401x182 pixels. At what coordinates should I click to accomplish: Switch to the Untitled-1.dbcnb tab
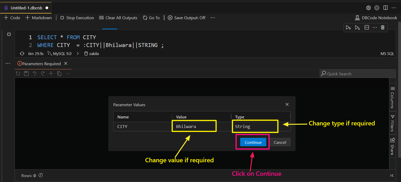(25, 8)
